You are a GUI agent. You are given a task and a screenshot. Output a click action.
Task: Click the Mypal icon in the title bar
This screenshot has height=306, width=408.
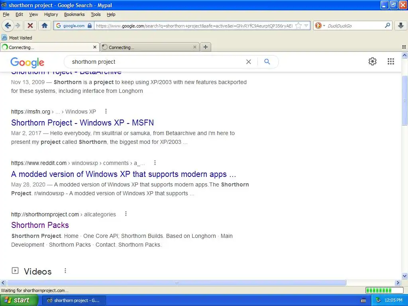4,5
